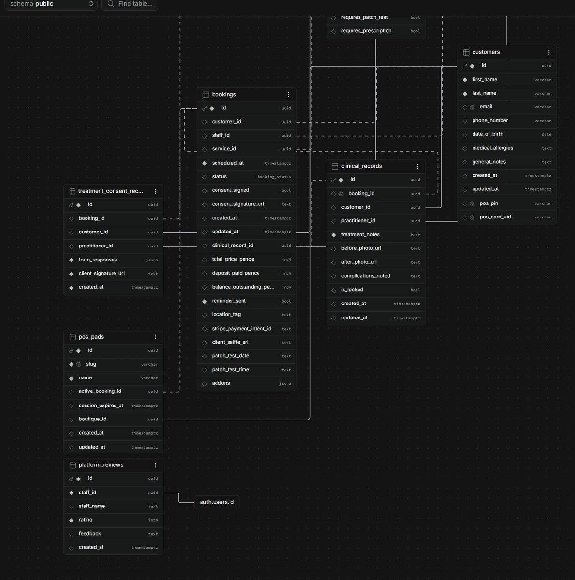Click the deposit_paid_pence column

click(246, 273)
